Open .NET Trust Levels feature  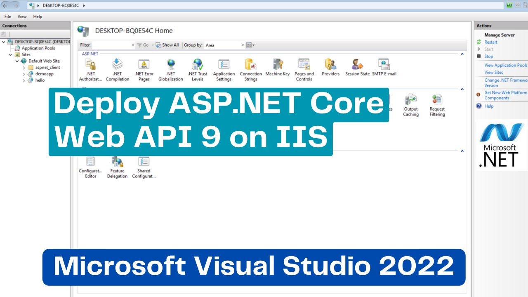[198, 70]
